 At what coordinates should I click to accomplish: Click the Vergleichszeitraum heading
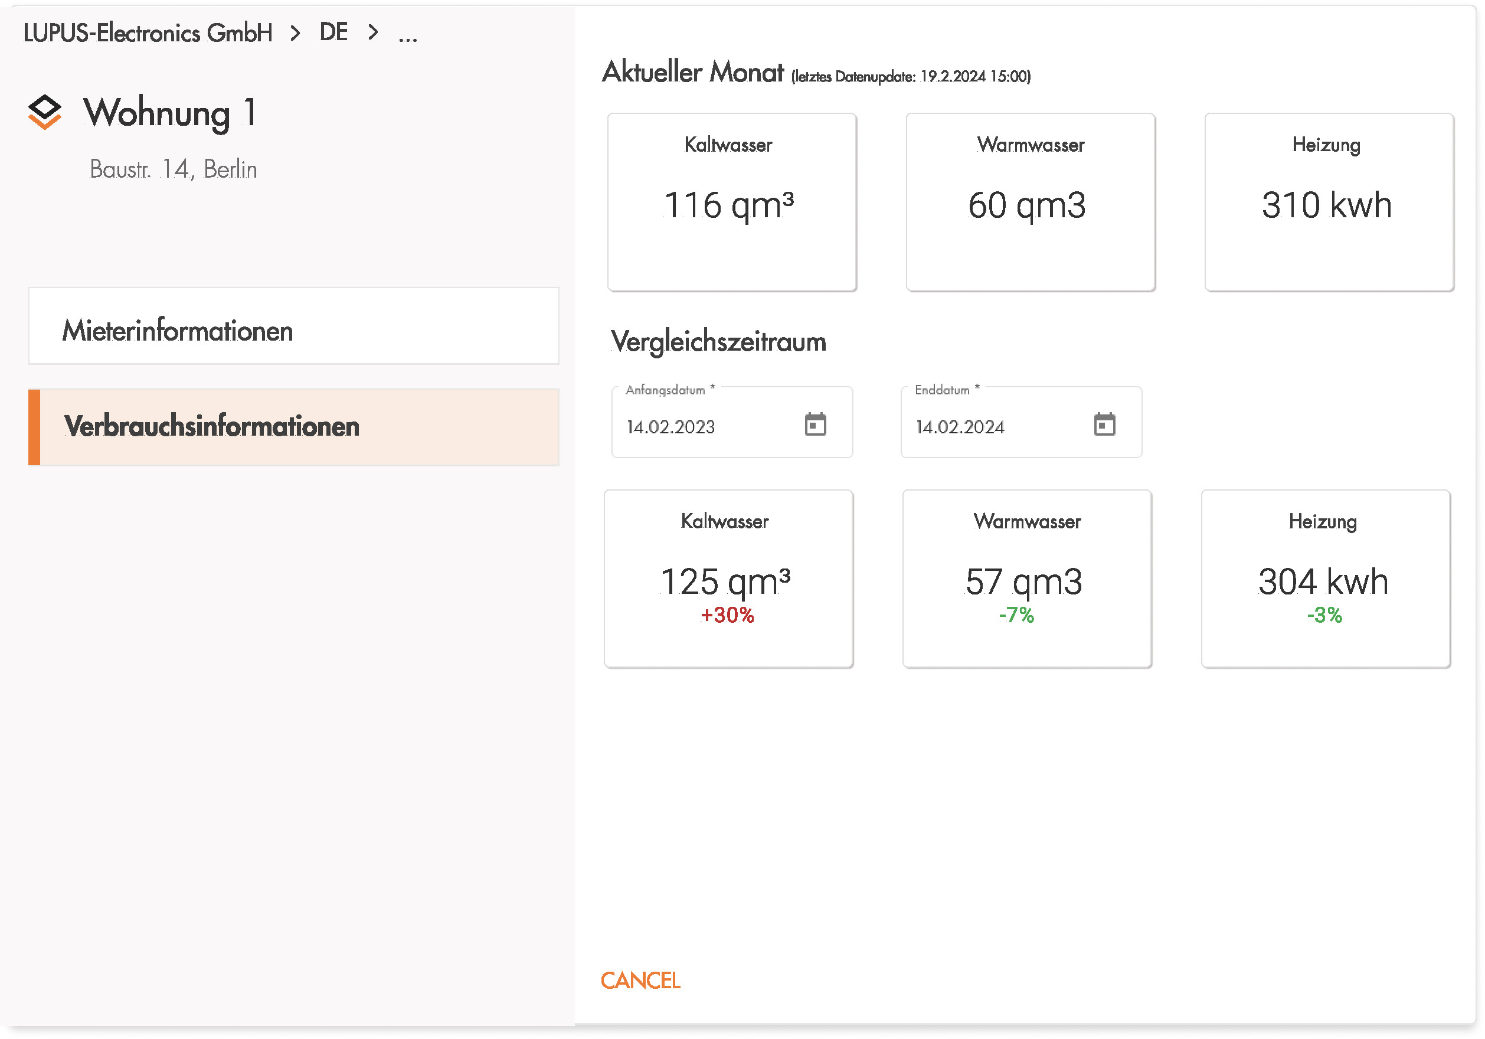pos(718,342)
